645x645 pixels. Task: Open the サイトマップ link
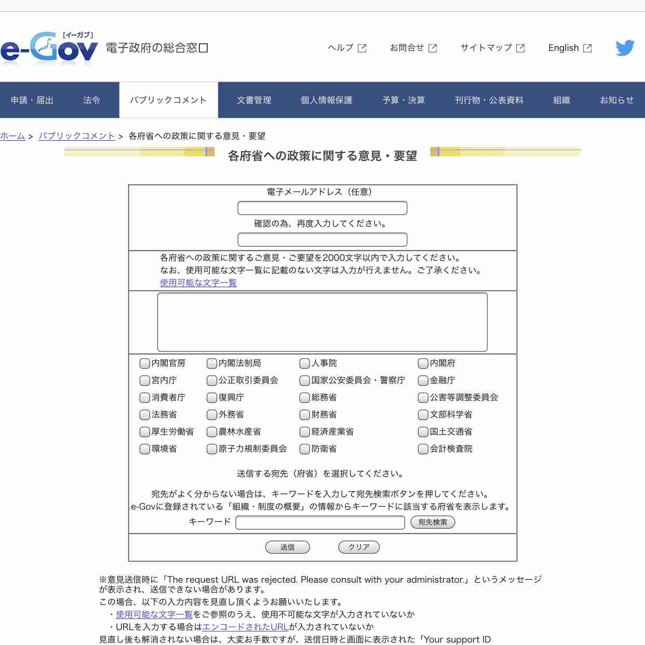(x=492, y=48)
